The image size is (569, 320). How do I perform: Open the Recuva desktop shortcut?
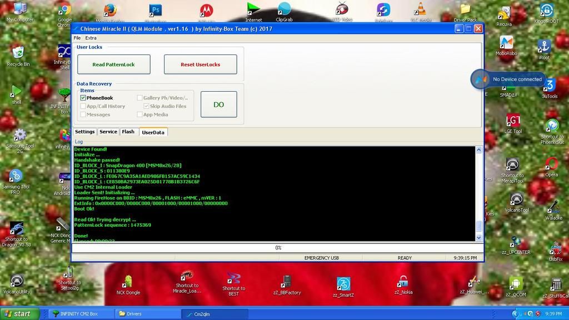tap(504, 13)
